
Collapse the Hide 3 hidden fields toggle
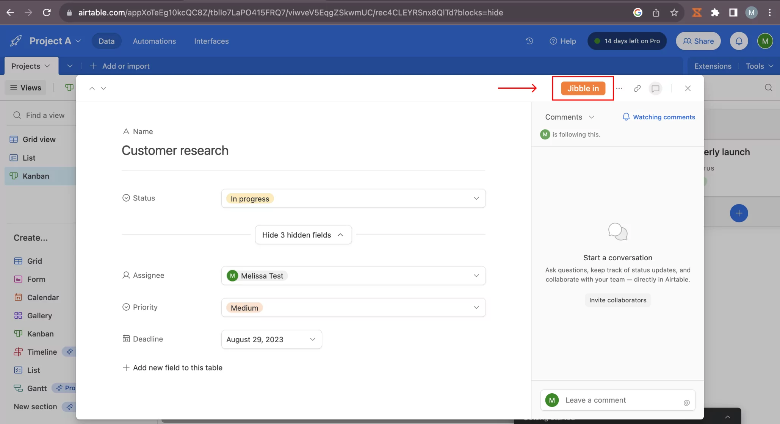point(303,235)
